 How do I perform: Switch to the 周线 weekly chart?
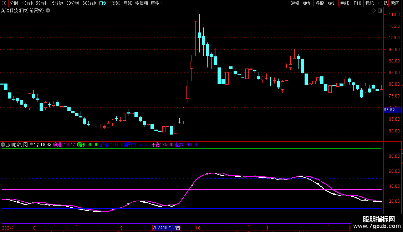pos(116,3)
